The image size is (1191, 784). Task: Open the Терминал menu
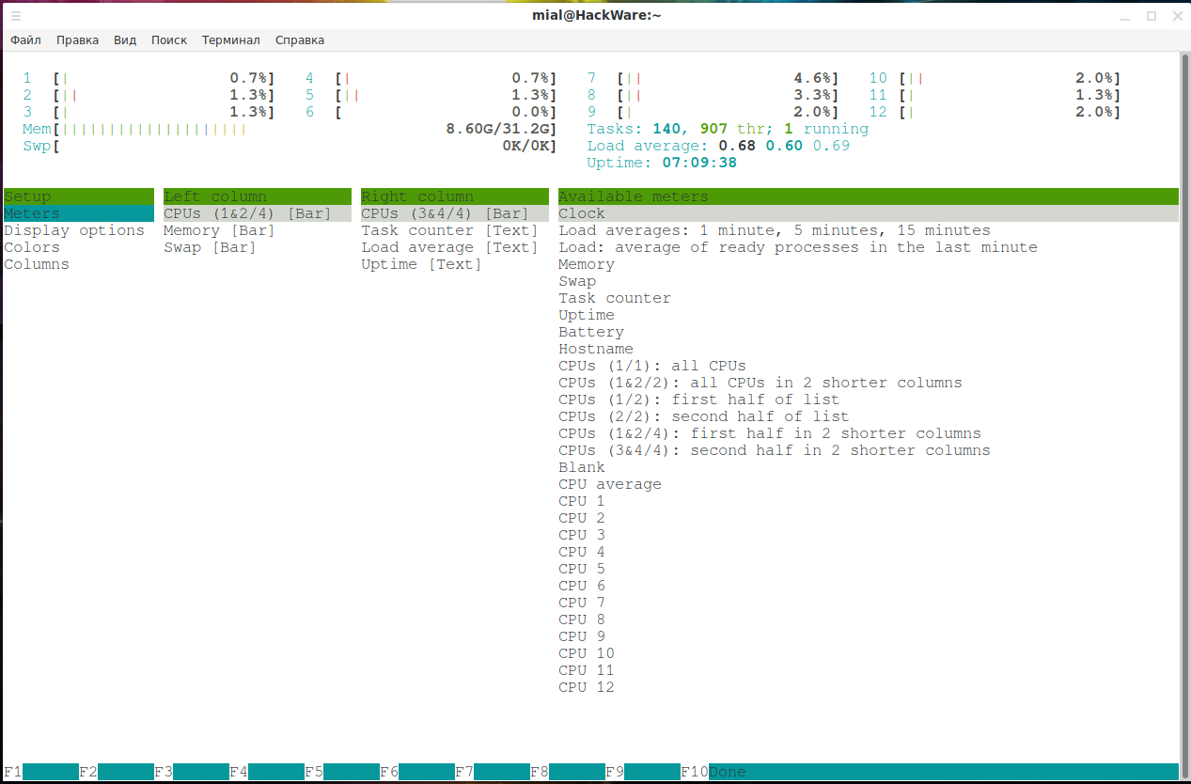[231, 40]
